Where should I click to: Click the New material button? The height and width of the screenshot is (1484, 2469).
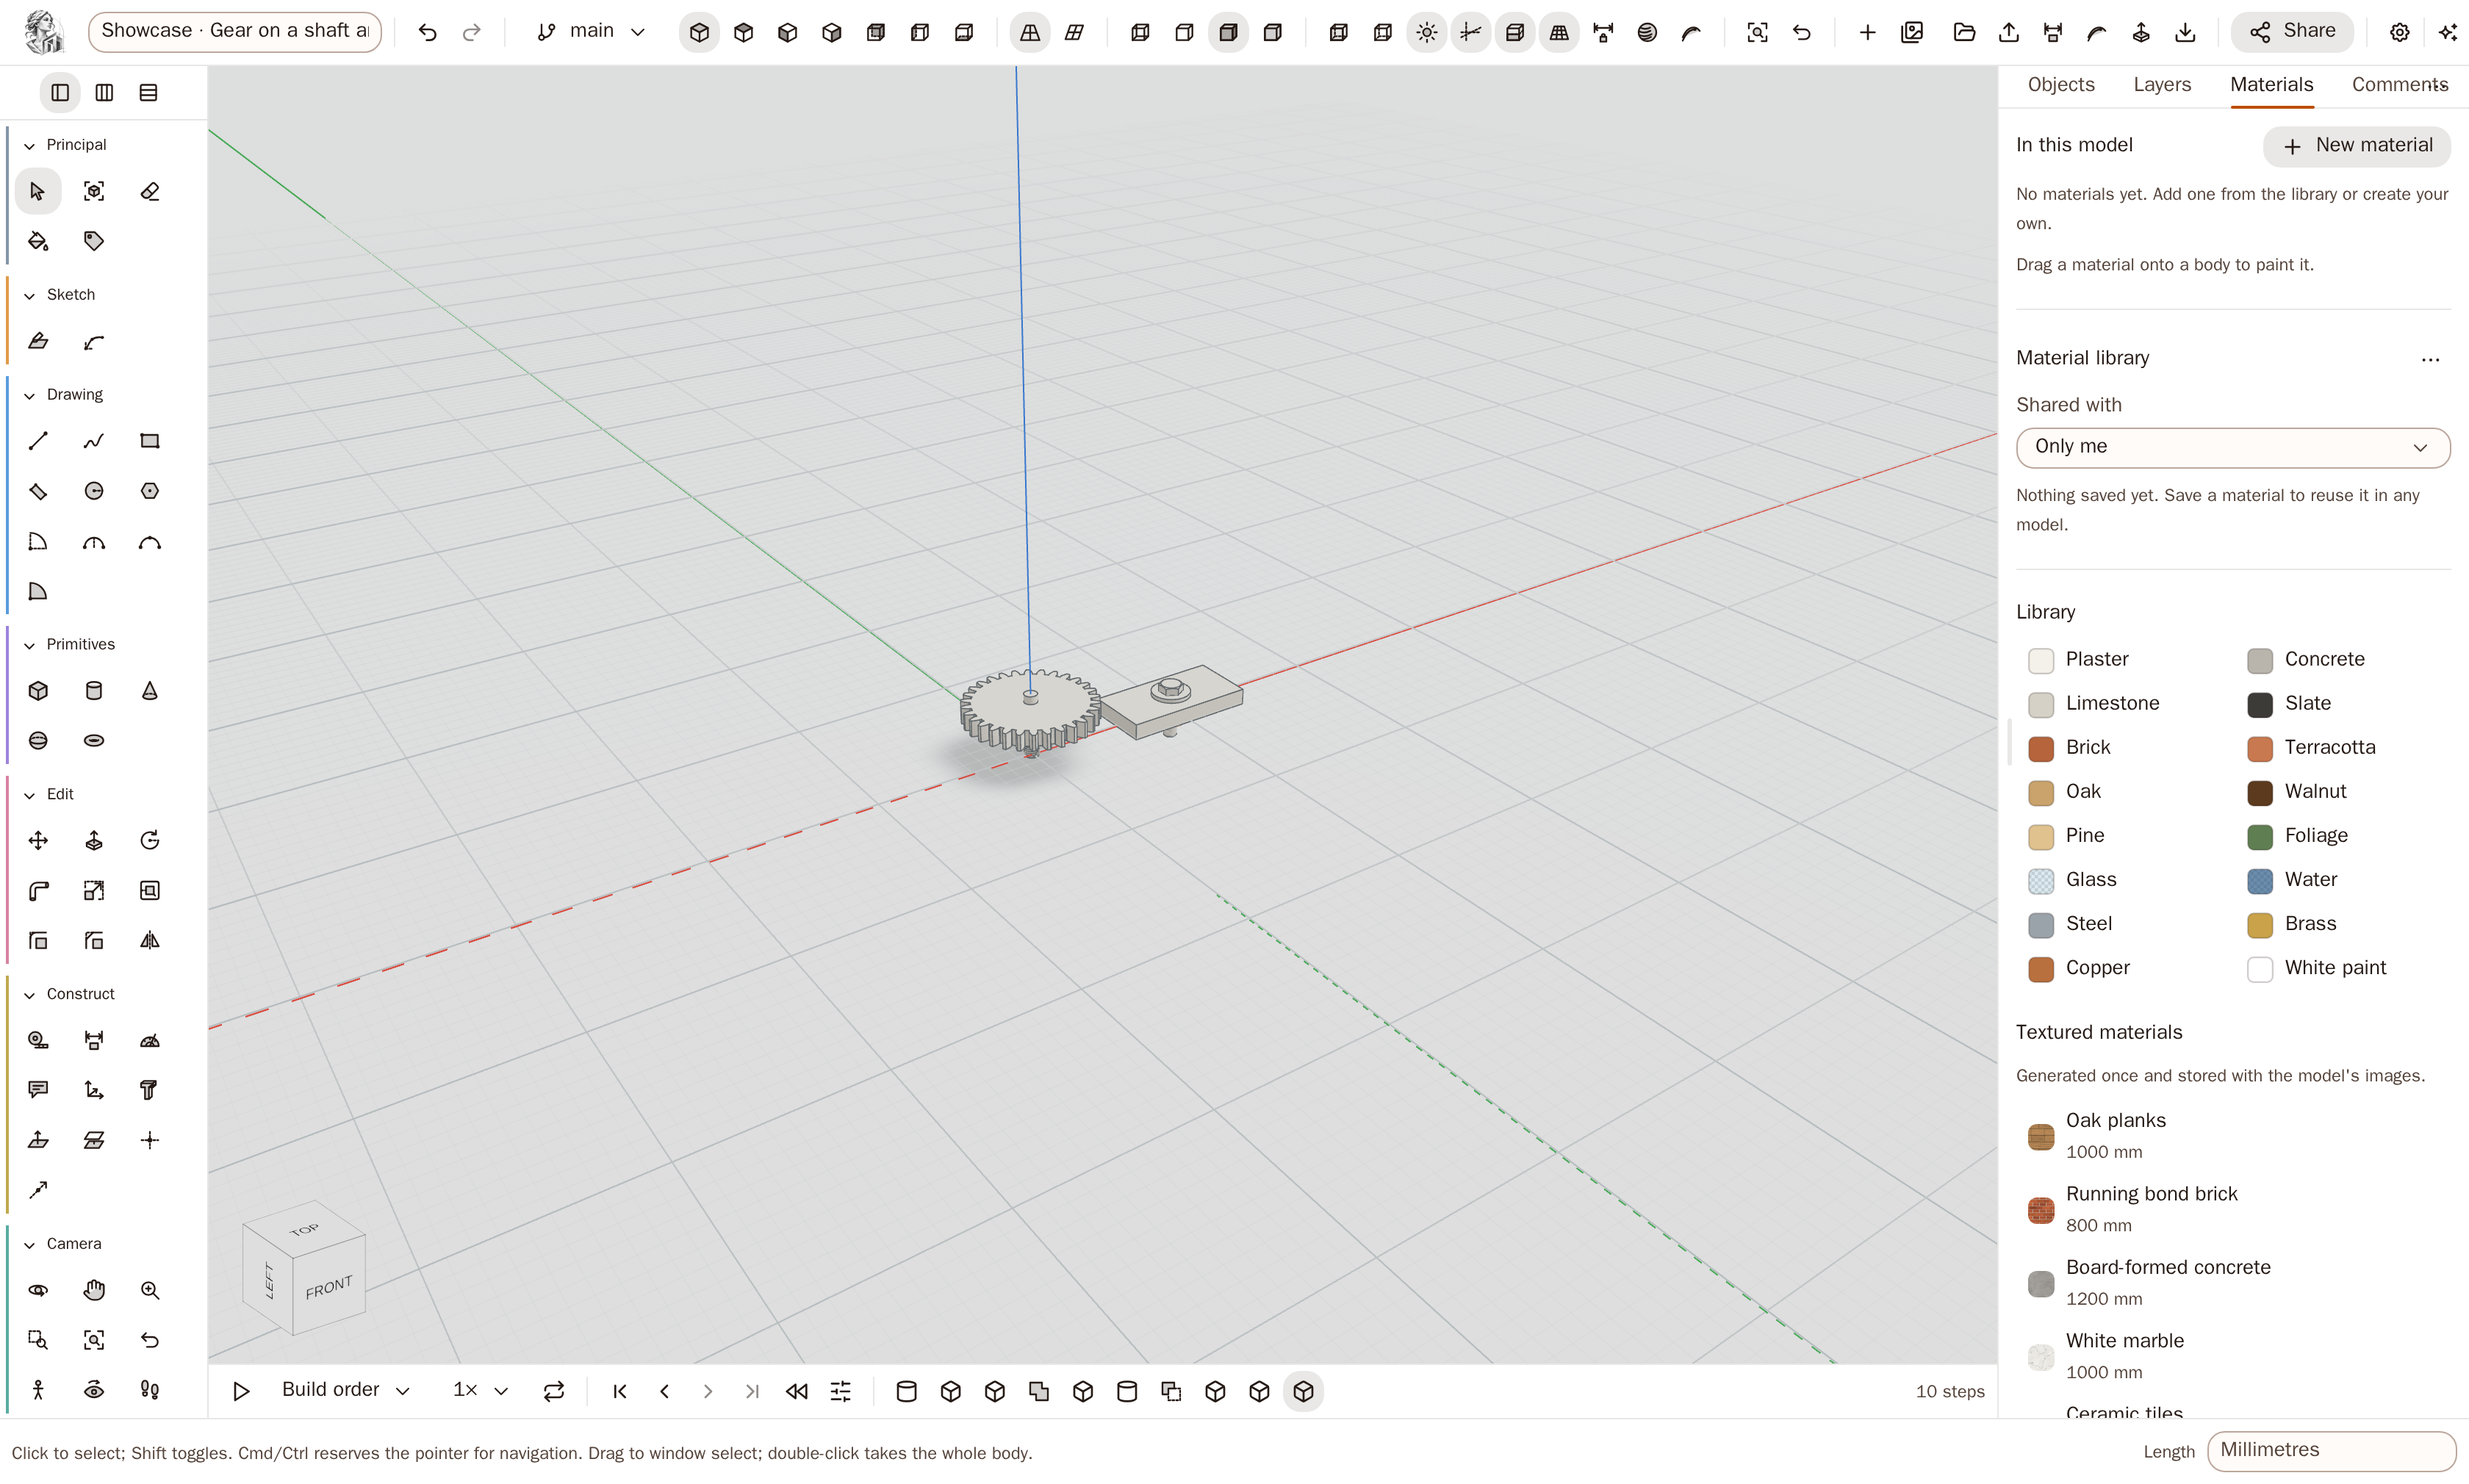2356,146
